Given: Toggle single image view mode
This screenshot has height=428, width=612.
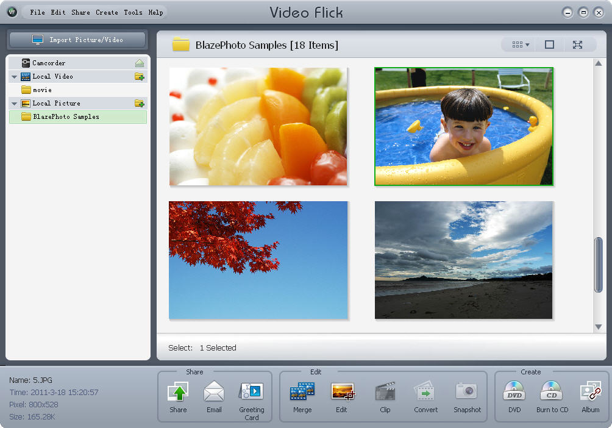Looking at the screenshot, I should [x=549, y=45].
